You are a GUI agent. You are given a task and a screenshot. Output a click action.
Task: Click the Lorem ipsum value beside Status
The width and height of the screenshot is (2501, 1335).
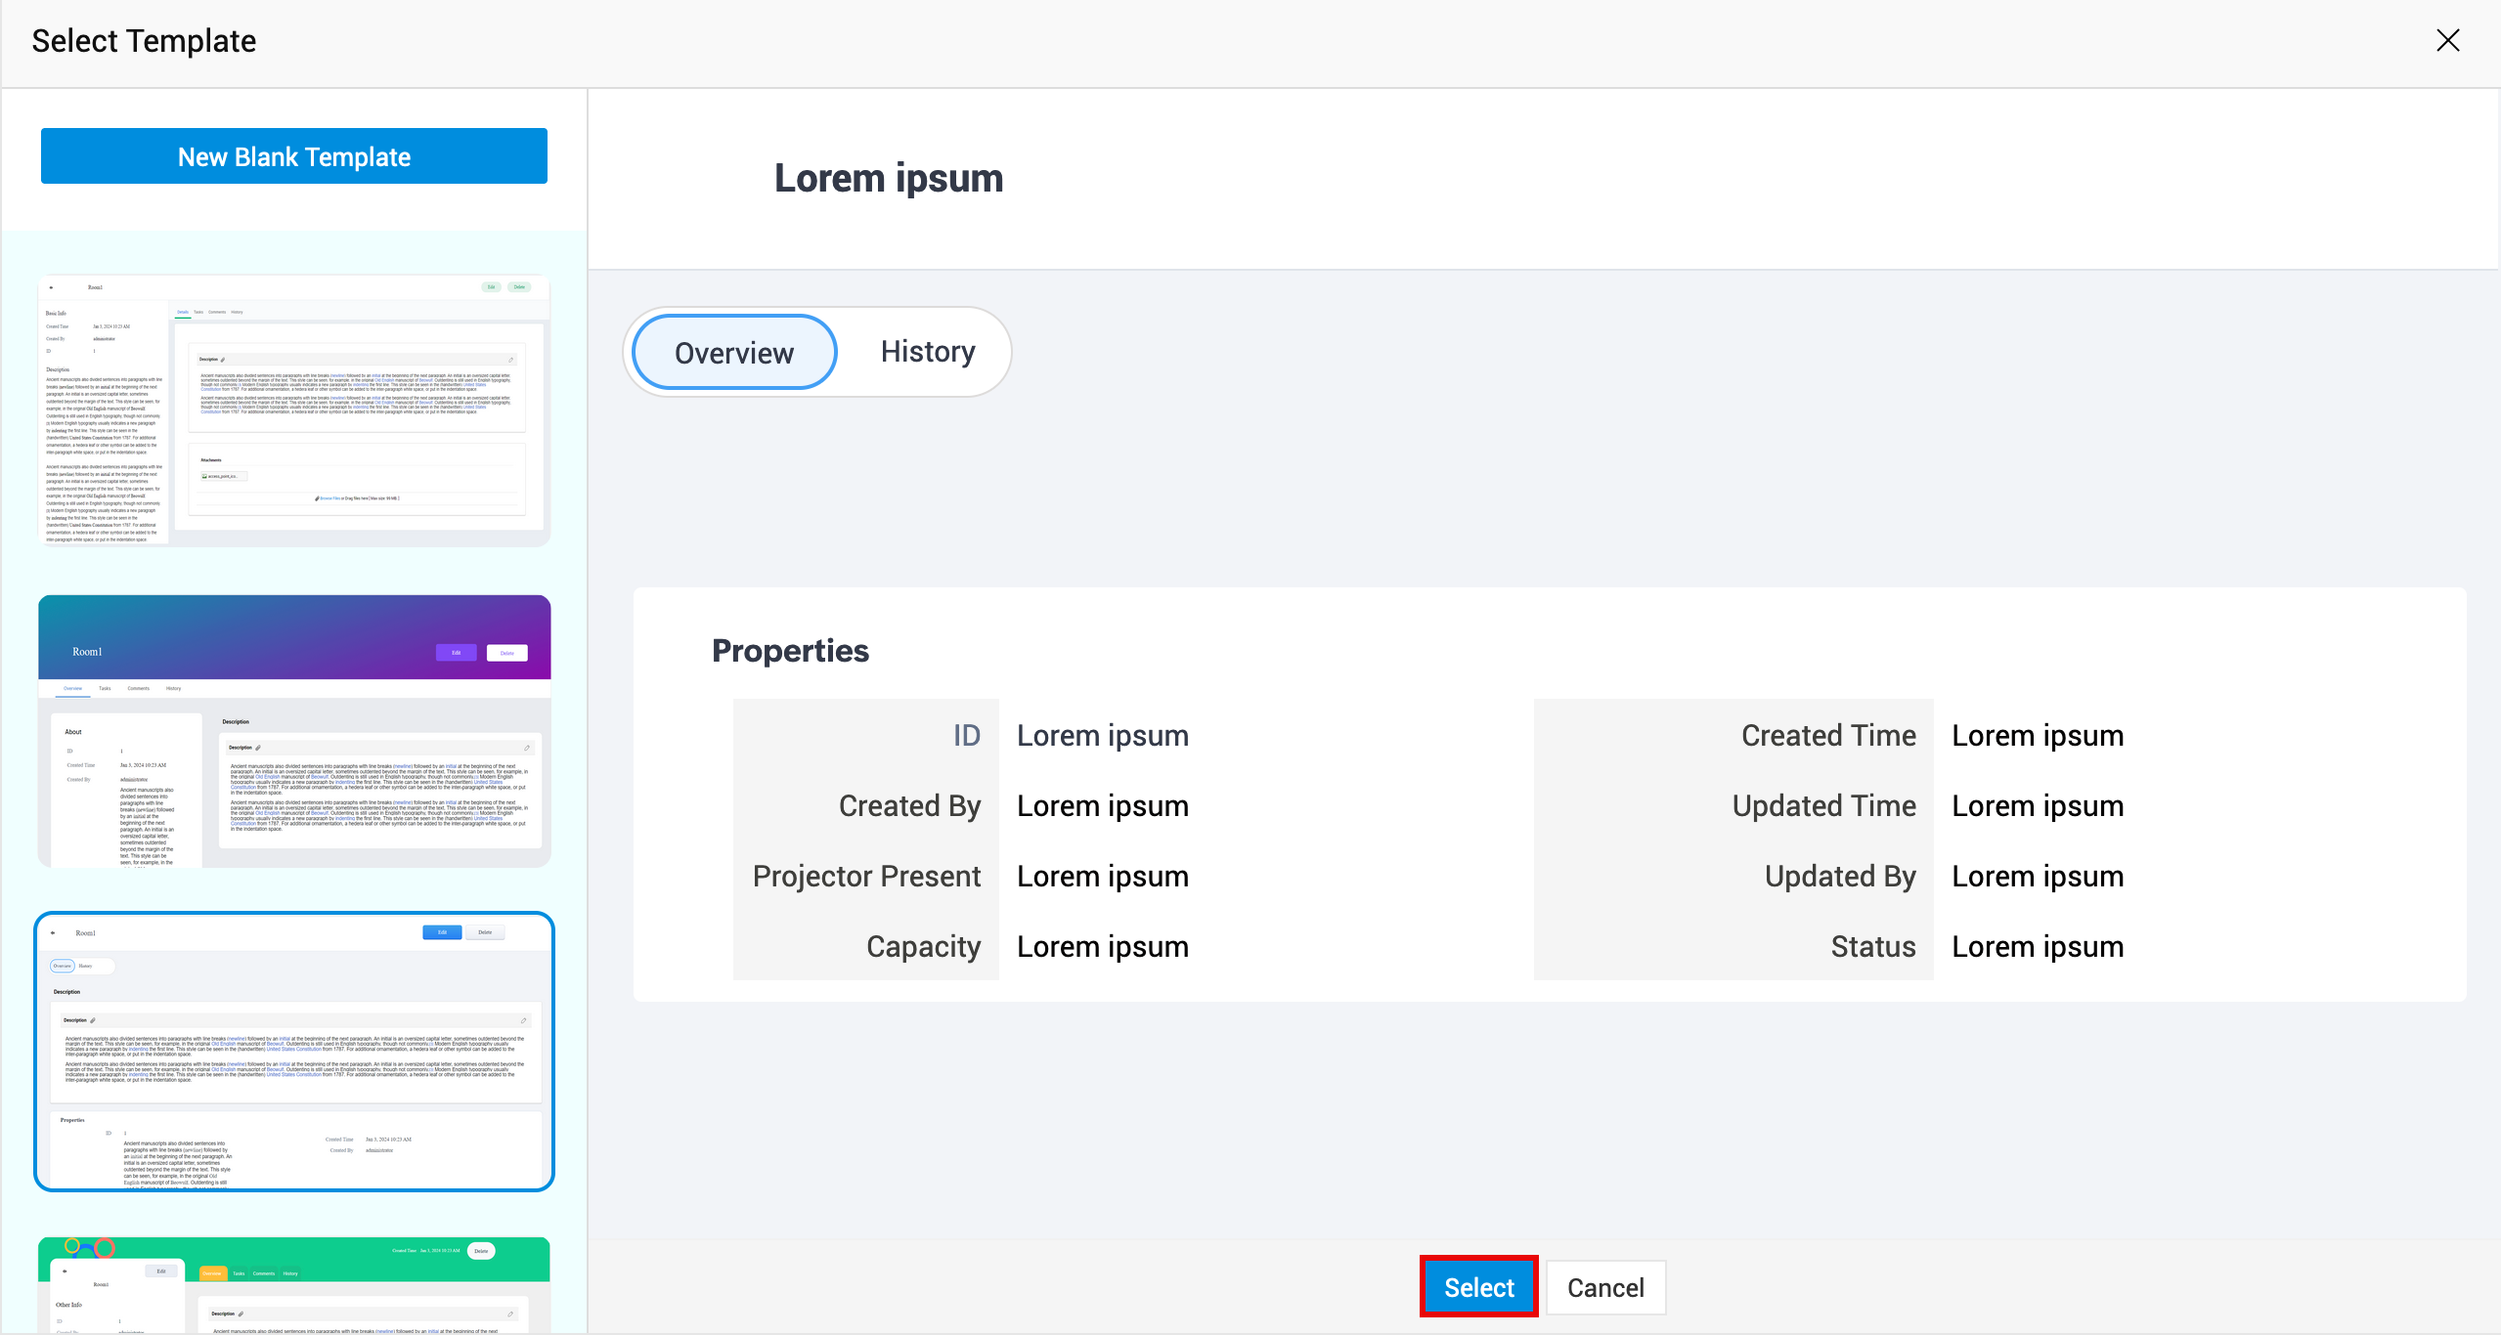point(2038,946)
